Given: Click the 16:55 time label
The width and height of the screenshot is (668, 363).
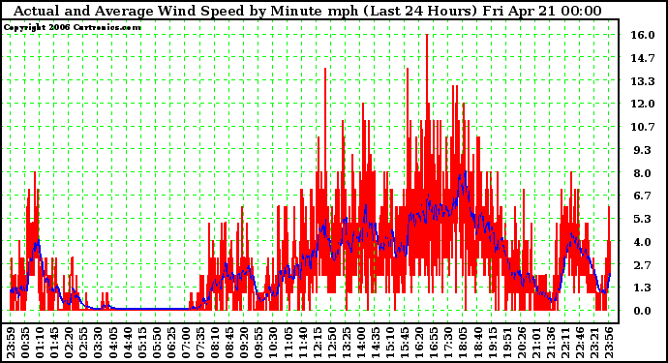Looking at the screenshot, I should click(x=434, y=343).
